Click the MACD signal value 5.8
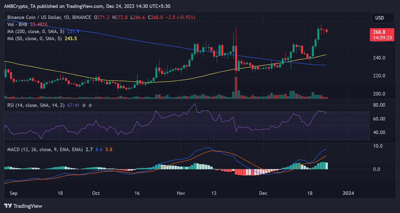The height and width of the screenshot is (213, 400). point(108,149)
